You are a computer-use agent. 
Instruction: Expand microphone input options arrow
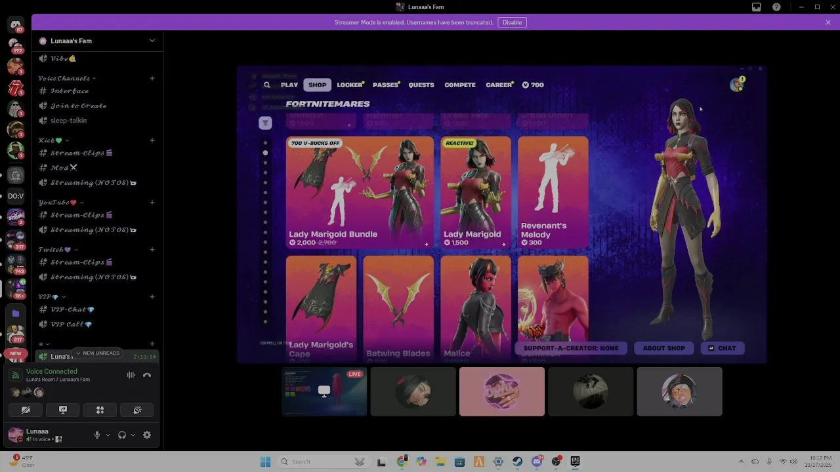pyautogui.click(x=108, y=435)
